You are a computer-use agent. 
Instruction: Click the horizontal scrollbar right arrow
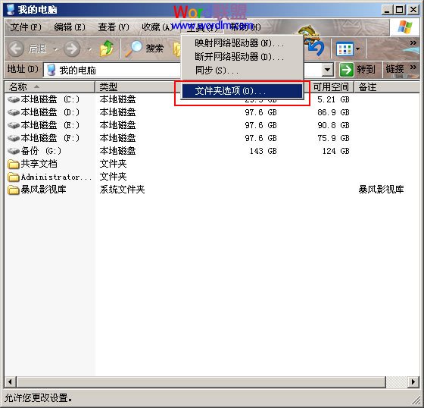(x=413, y=382)
